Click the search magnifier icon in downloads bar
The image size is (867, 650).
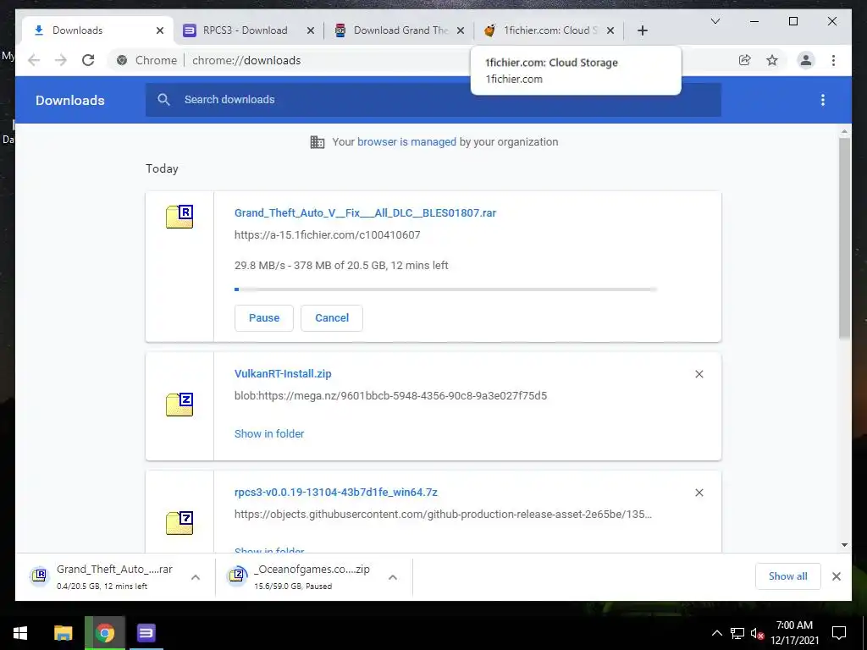pos(163,100)
